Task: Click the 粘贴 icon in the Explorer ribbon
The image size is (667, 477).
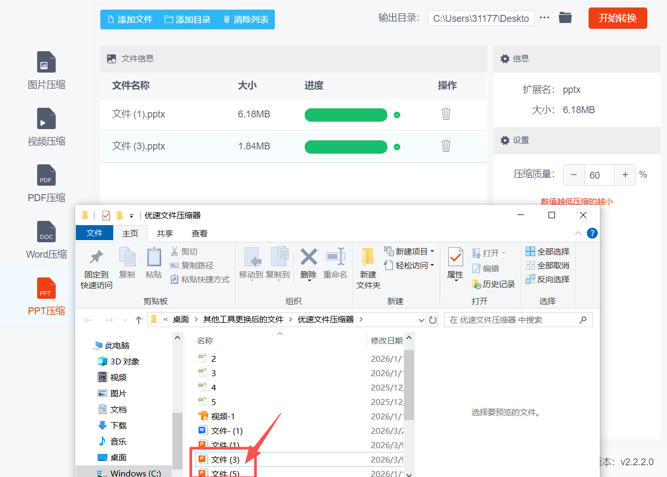Action: pyautogui.click(x=154, y=263)
